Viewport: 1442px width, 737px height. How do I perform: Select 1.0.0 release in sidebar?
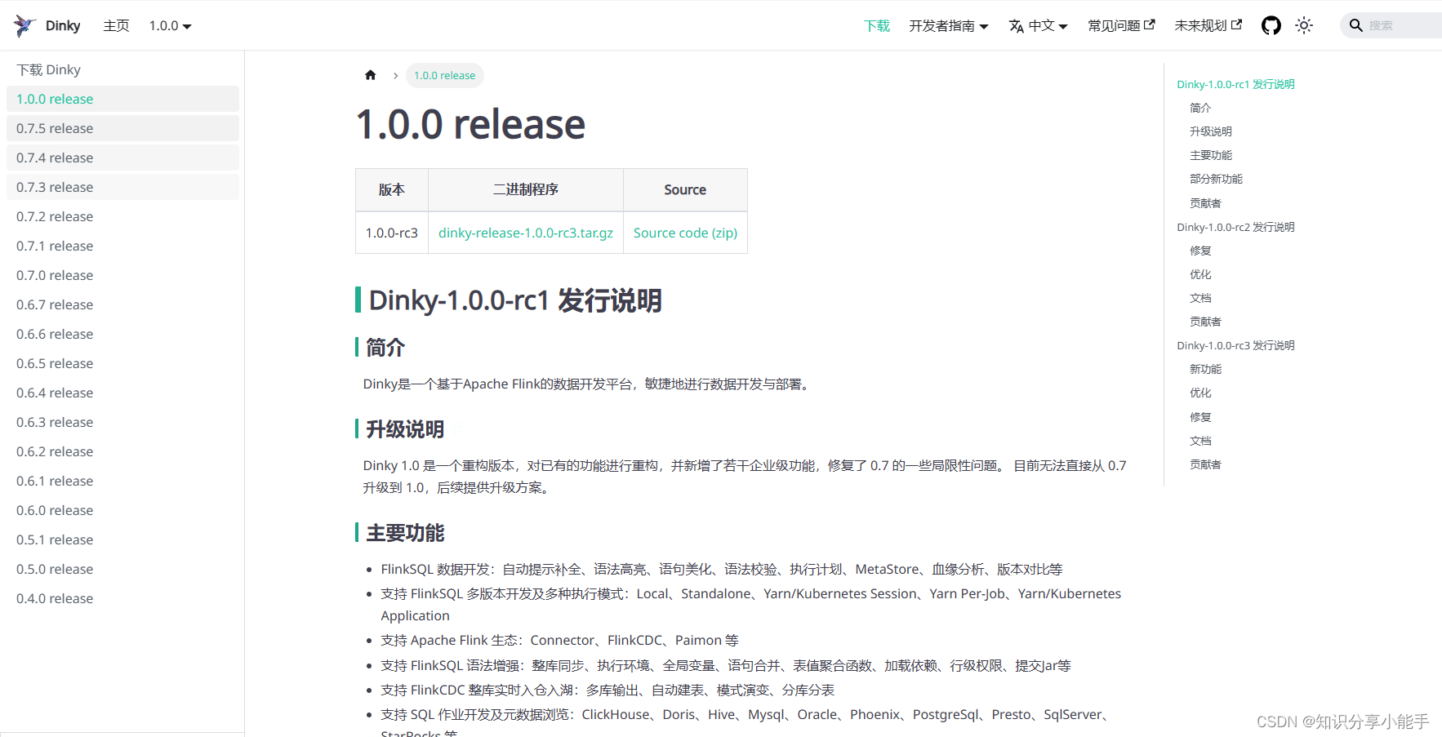coord(122,99)
